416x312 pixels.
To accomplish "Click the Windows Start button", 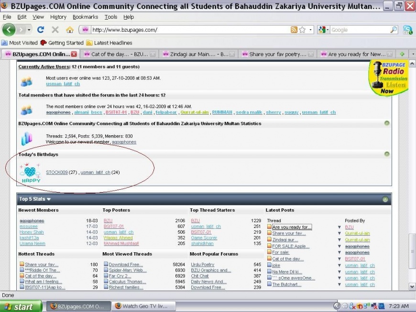I will point(19,306).
